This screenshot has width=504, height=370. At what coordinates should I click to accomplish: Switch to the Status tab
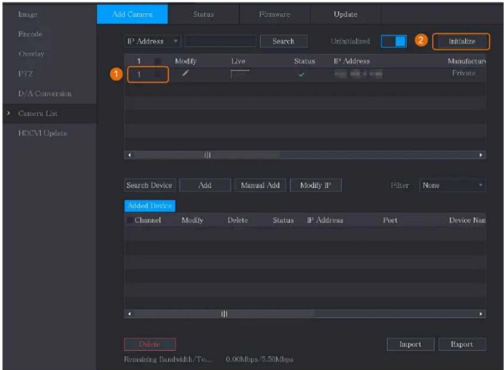pyautogui.click(x=203, y=14)
